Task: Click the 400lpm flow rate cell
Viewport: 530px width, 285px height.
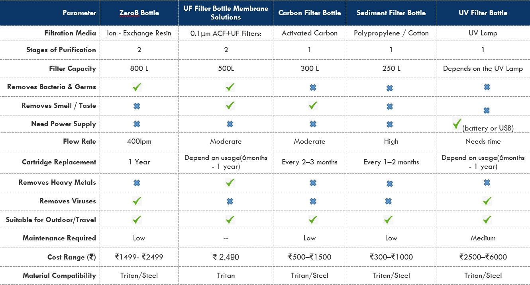Action: point(139,141)
